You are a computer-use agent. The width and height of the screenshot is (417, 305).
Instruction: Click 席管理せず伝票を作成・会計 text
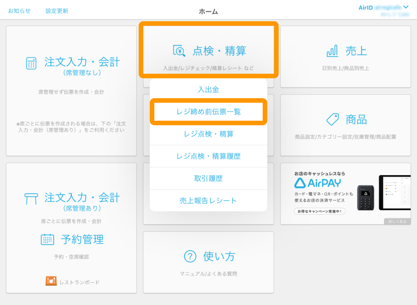[71, 92]
